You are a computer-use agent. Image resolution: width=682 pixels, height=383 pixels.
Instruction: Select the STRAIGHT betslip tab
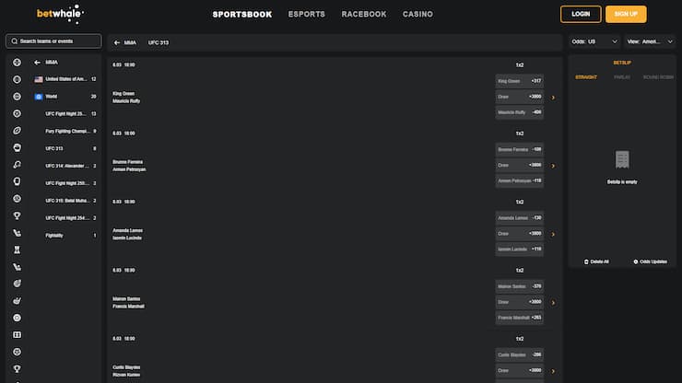pyautogui.click(x=586, y=77)
